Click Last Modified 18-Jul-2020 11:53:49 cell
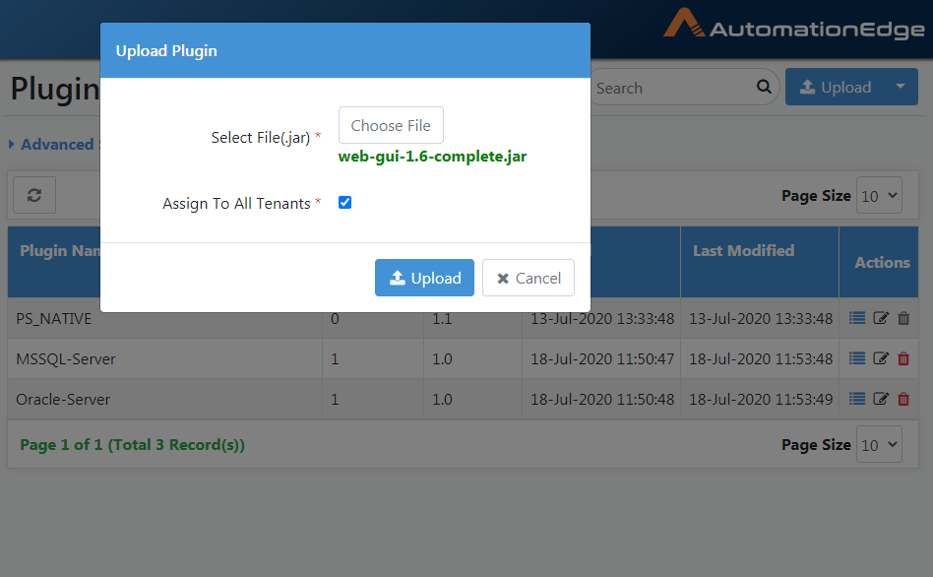 pos(761,400)
